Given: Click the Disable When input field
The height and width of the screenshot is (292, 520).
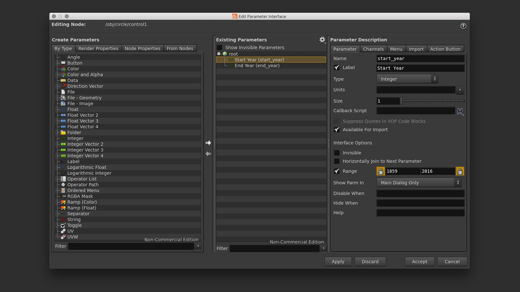Looking at the screenshot, I should [420, 194].
